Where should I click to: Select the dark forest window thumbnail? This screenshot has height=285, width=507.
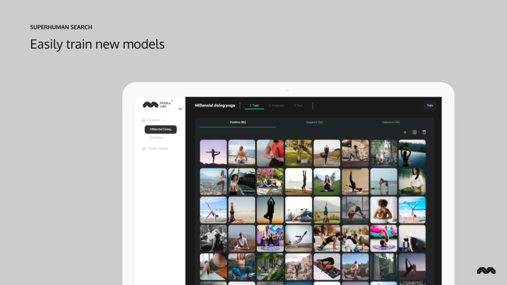383,267
